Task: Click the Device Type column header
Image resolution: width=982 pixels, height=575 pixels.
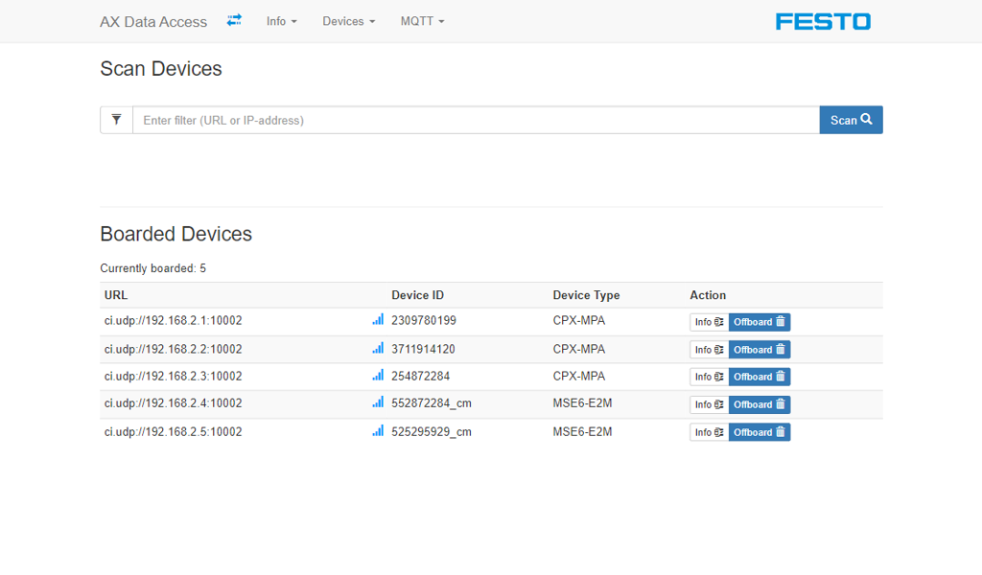Action: pyautogui.click(x=586, y=295)
